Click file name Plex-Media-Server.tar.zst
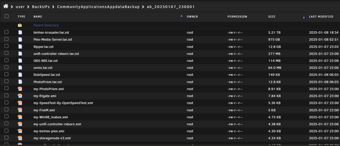This screenshot has height=146, width=340. (x=53, y=40)
